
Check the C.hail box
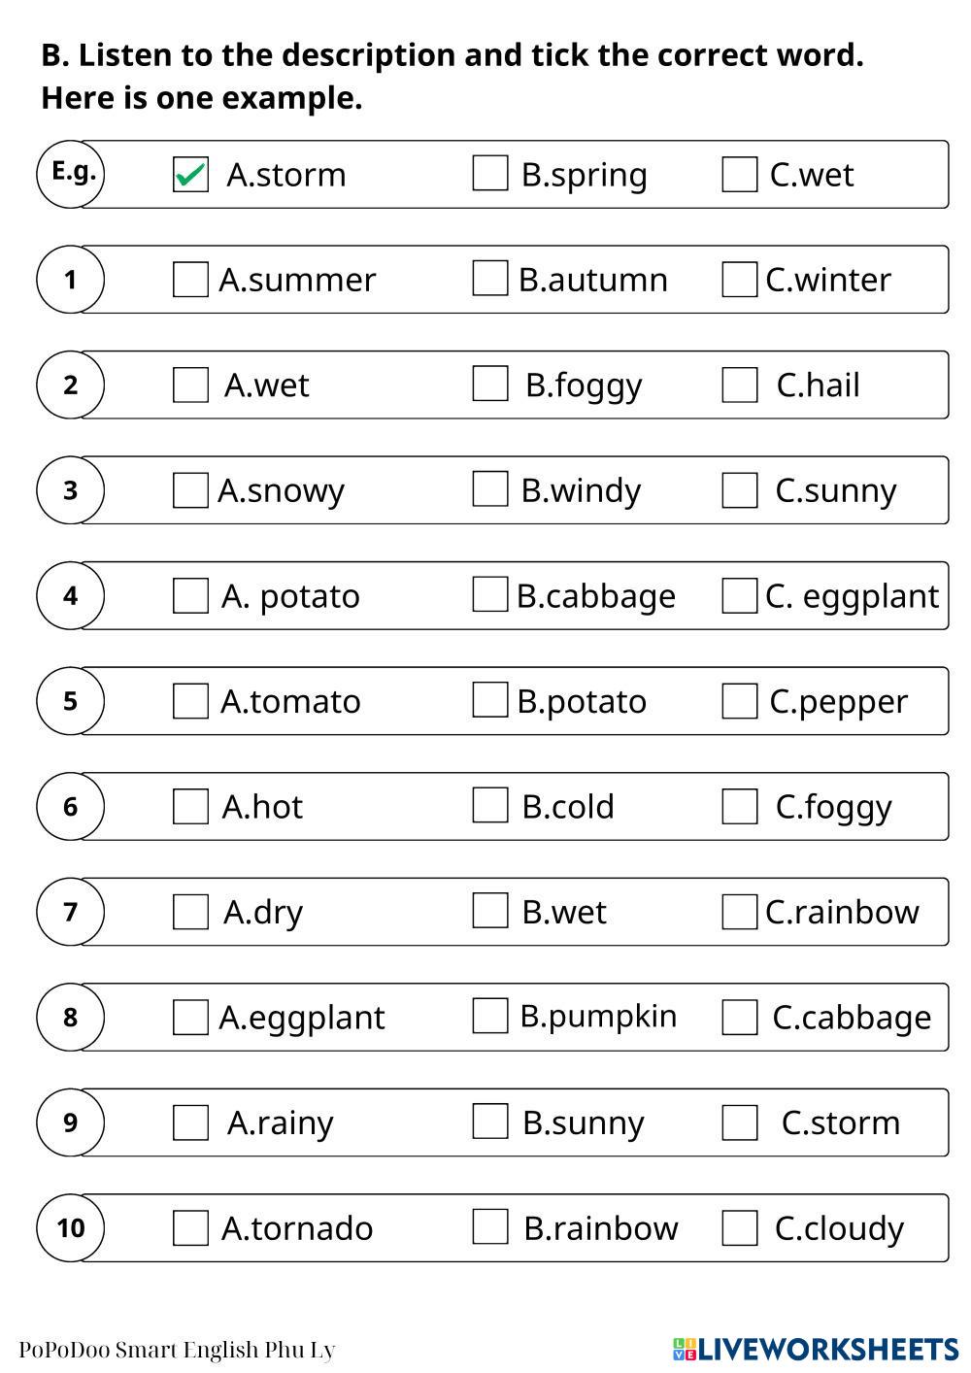[740, 385]
